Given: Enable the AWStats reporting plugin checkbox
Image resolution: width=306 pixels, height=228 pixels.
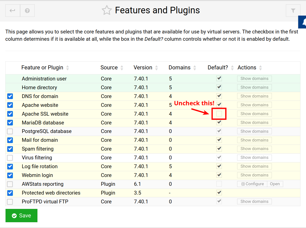Looking at the screenshot, I should 10,184.
